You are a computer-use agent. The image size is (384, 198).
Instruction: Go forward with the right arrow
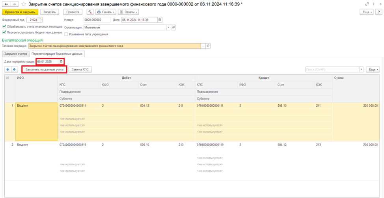pyautogui.click(x=15, y=4)
